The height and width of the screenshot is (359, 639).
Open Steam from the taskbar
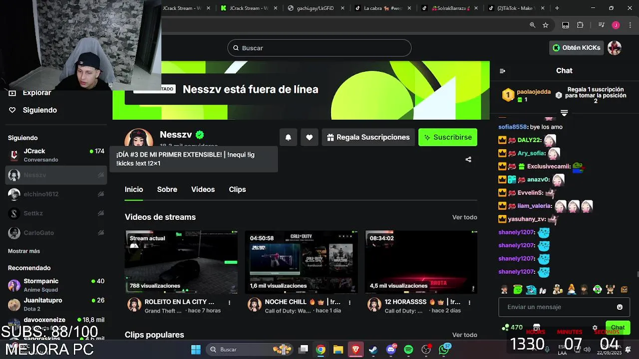373,350
